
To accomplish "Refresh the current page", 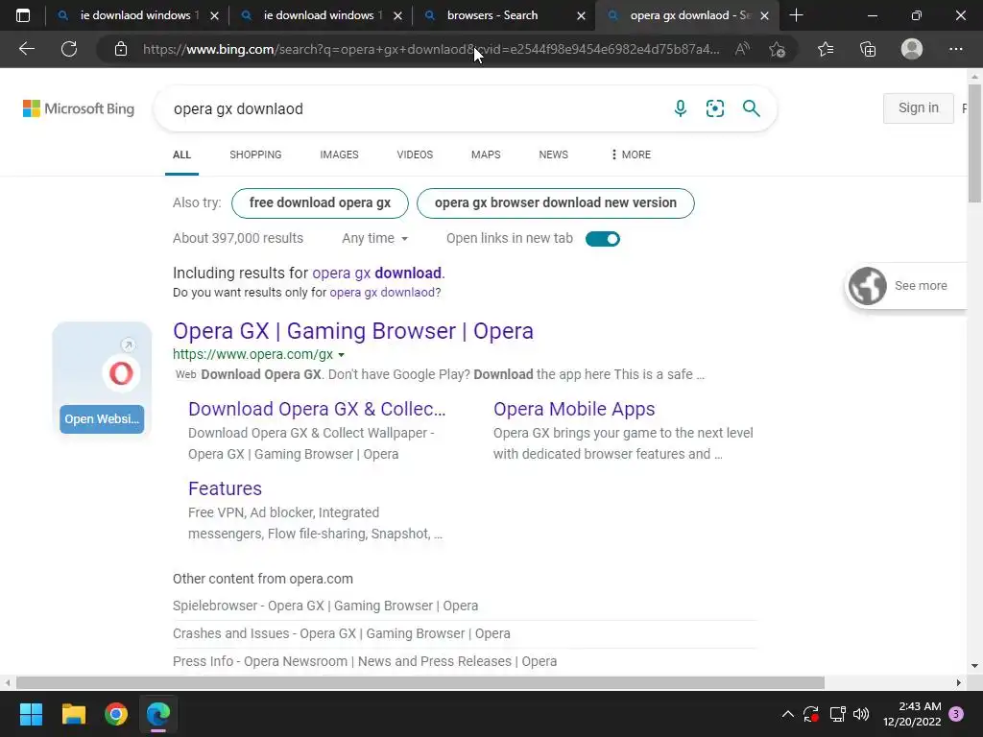I will pyautogui.click(x=69, y=49).
